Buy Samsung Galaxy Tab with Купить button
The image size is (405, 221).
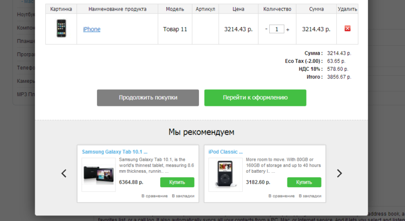[x=177, y=182]
